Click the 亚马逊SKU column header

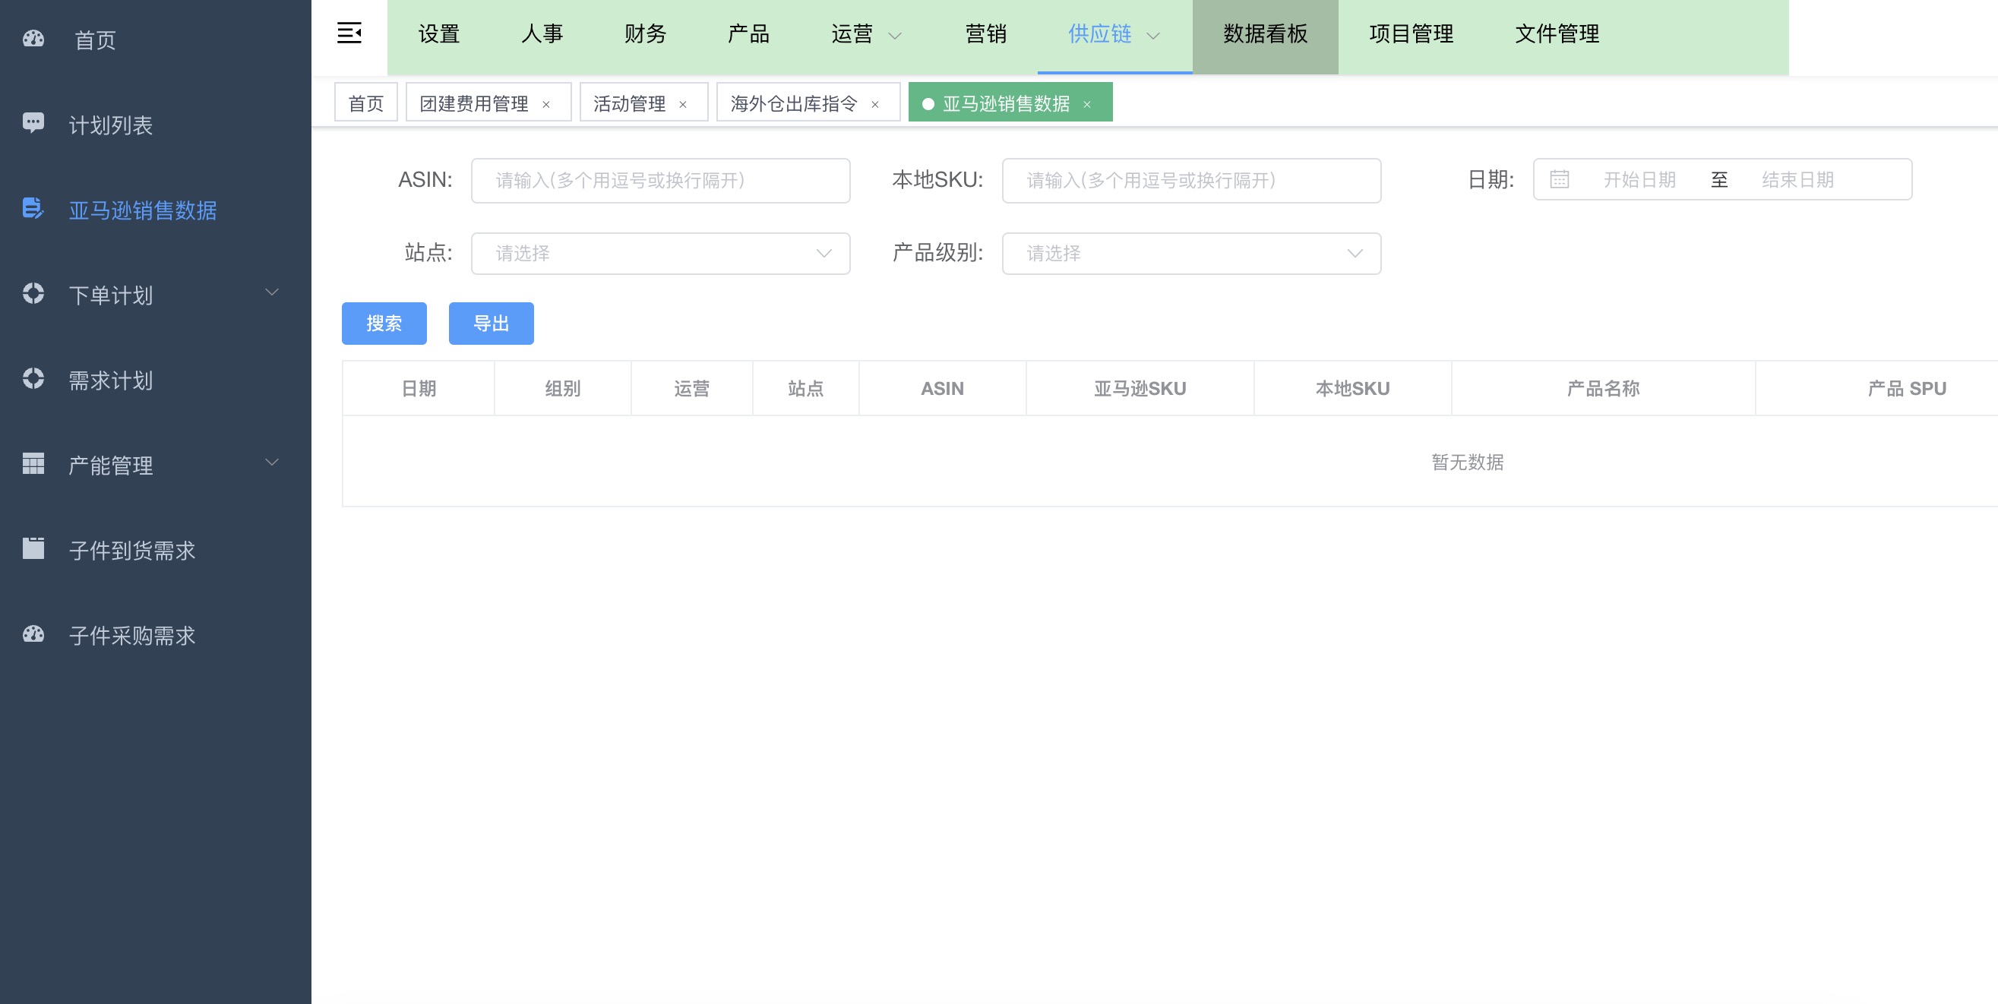[x=1140, y=388]
